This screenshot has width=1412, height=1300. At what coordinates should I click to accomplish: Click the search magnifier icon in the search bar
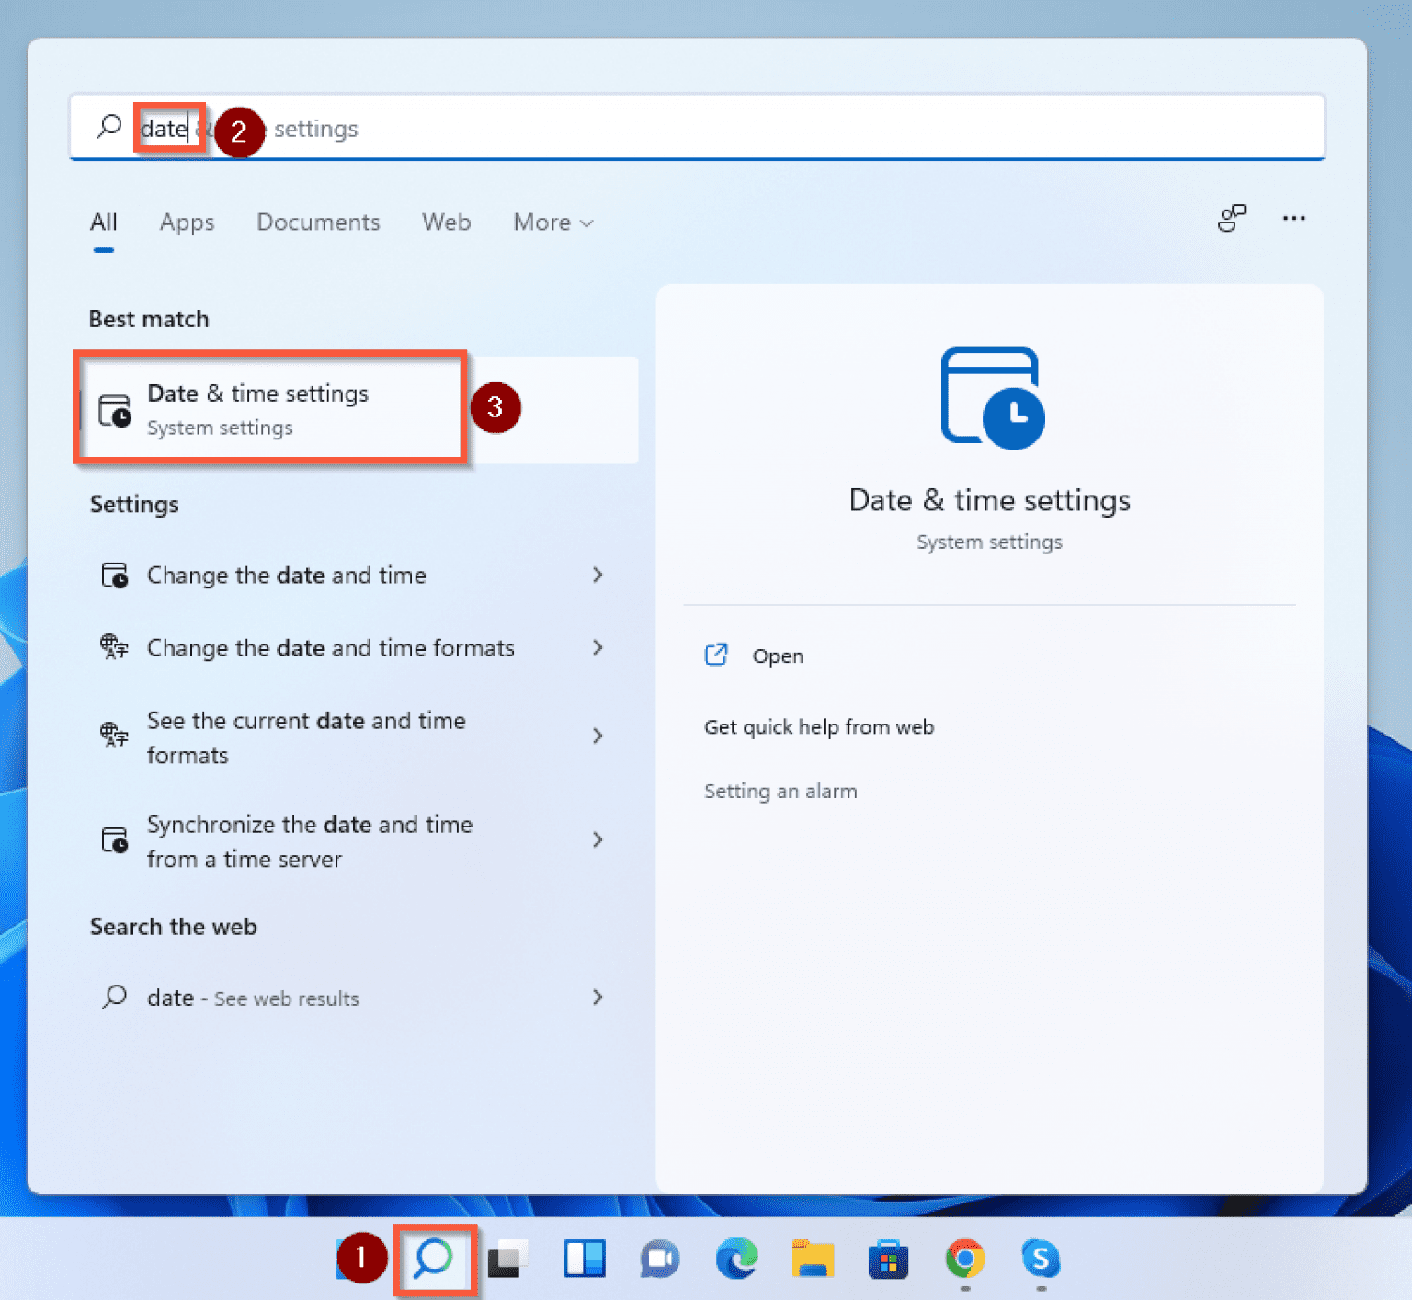tap(108, 128)
